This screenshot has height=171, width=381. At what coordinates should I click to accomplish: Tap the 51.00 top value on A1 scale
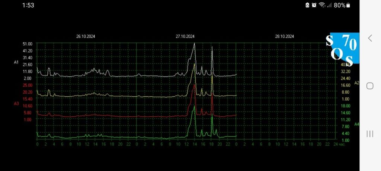coord(28,44)
